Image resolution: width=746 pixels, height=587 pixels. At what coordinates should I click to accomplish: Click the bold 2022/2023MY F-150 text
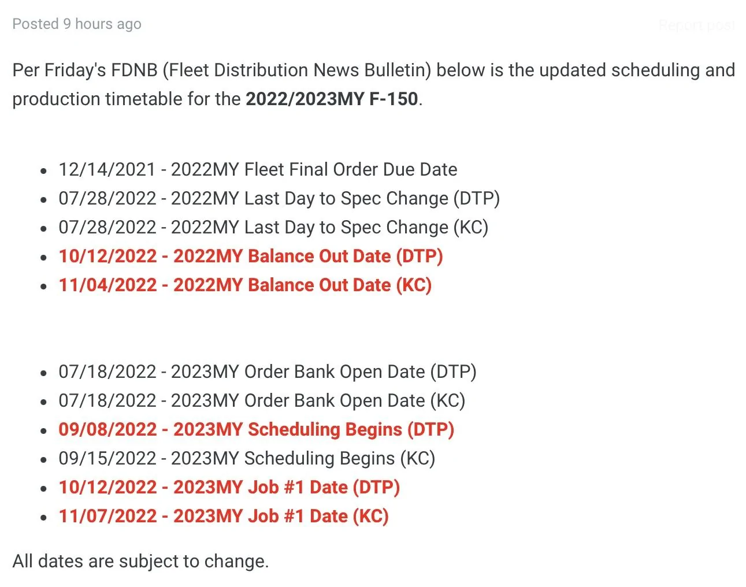click(x=332, y=99)
